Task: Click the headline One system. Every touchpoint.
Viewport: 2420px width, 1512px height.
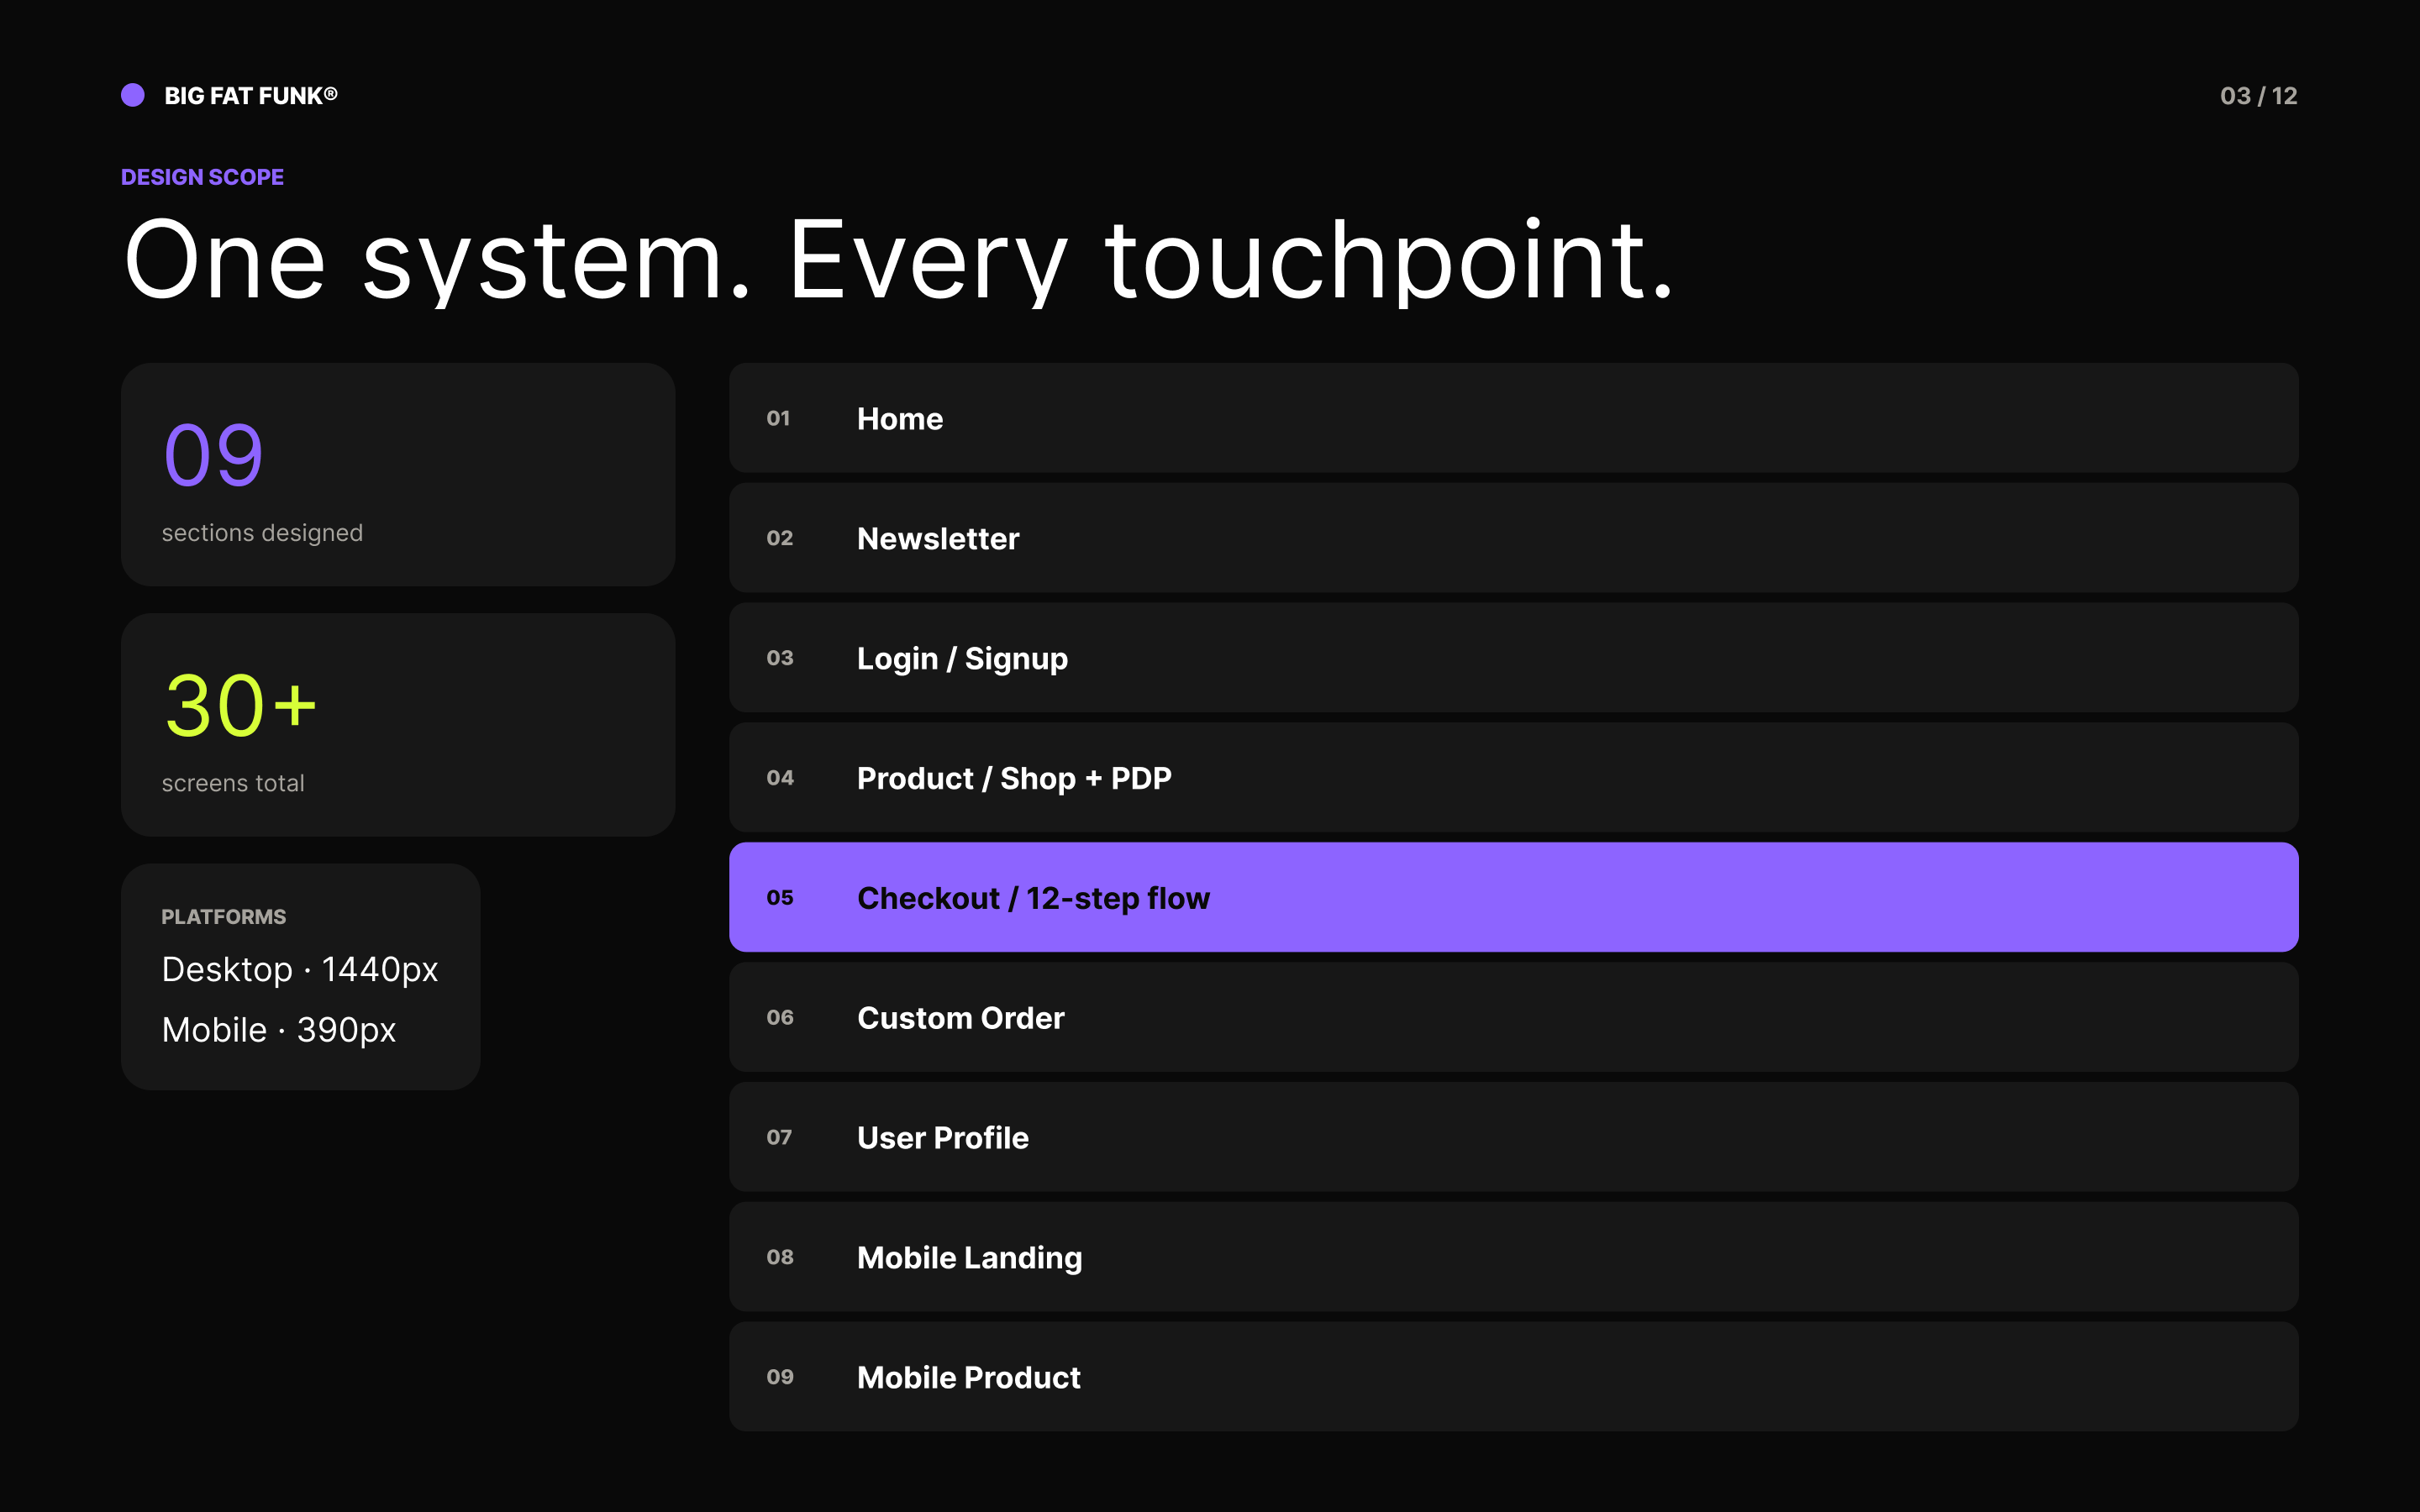Action: [x=898, y=260]
